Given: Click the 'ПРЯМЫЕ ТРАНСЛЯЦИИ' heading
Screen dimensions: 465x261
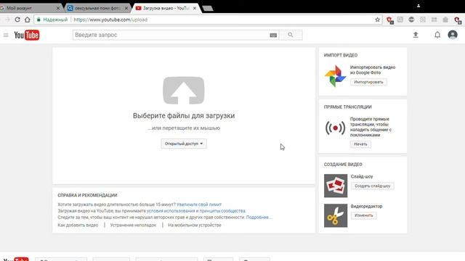Looking at the screenshot, I should 348,107.
